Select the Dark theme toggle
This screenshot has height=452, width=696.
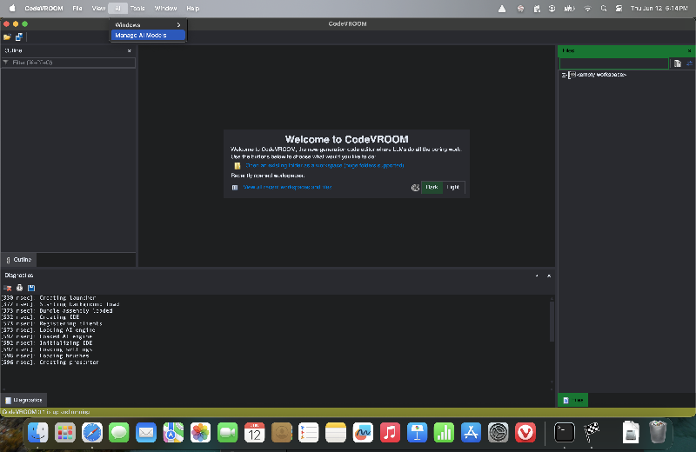point(432,187)
